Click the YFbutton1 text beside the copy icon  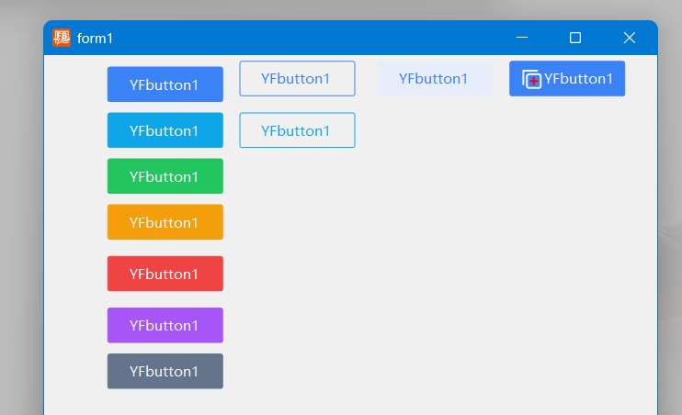(578, 79)
